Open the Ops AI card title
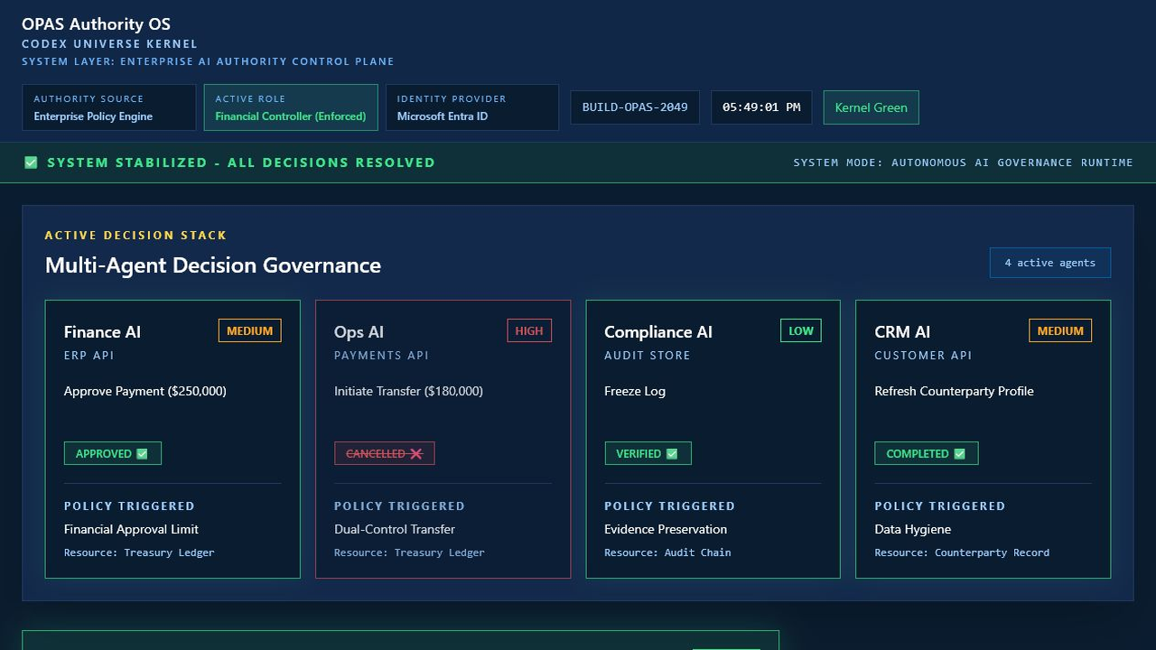This screenshot has height=650, width=1156. click(x=359, y=332)
